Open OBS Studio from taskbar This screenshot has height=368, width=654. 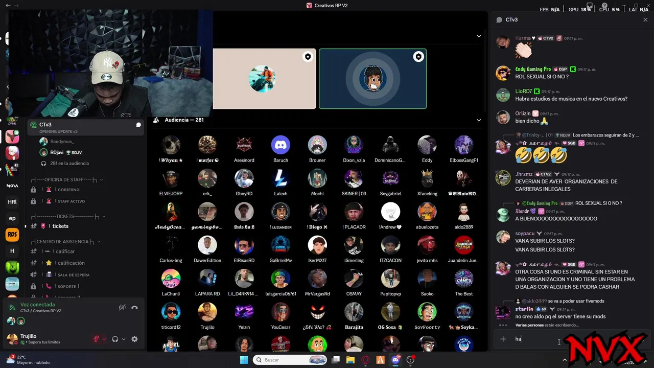(410, 360)
